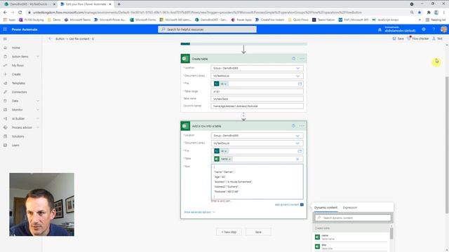
Task: Expand the AI Builder sidebar section
Action: pyautogui.click(x=37, y=118)
